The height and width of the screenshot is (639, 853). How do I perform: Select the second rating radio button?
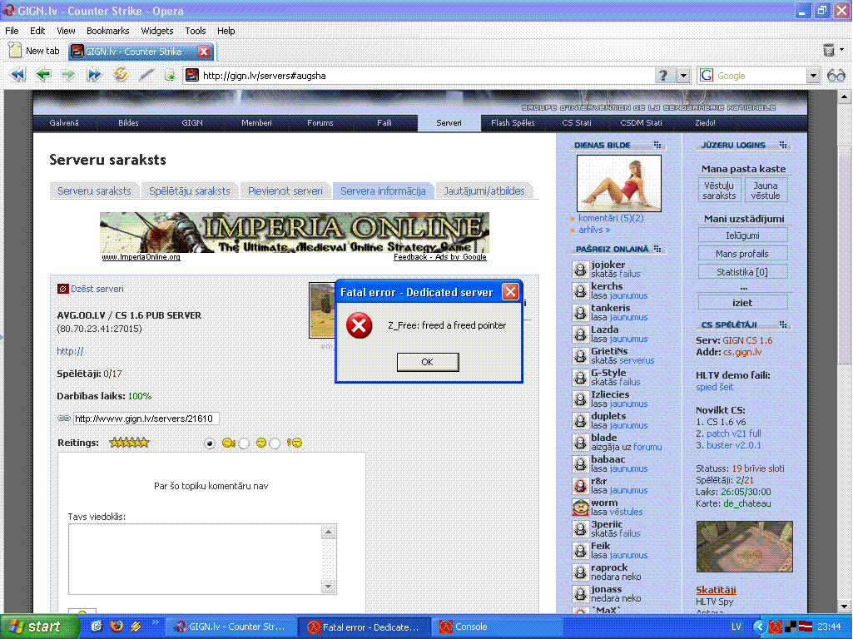(x=244, y=443)
